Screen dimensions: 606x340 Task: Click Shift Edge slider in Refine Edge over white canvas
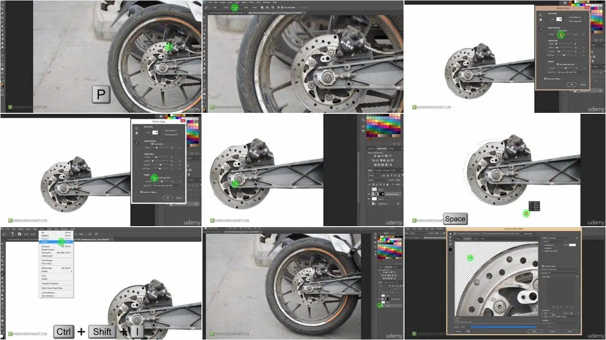(x=160, y=169)
